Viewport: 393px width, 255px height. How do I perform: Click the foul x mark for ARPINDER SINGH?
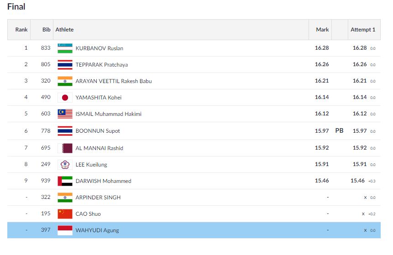tap(365, 198)
